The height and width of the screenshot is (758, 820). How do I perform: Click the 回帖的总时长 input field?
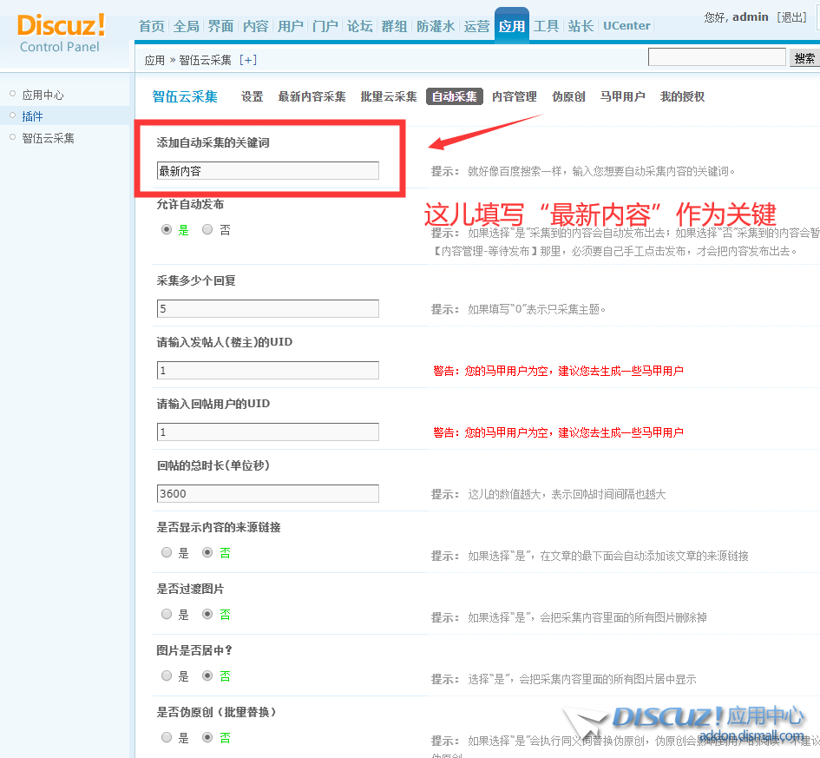tap(268, 494)
